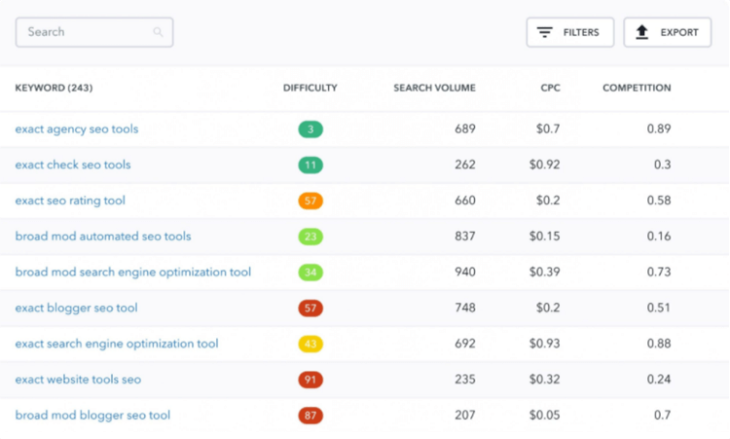This screenshot has width=730, height=439.
Task: Open keyword 'exact blogger seo tool'
Action: pyautogui.click(x=76, y=309)
